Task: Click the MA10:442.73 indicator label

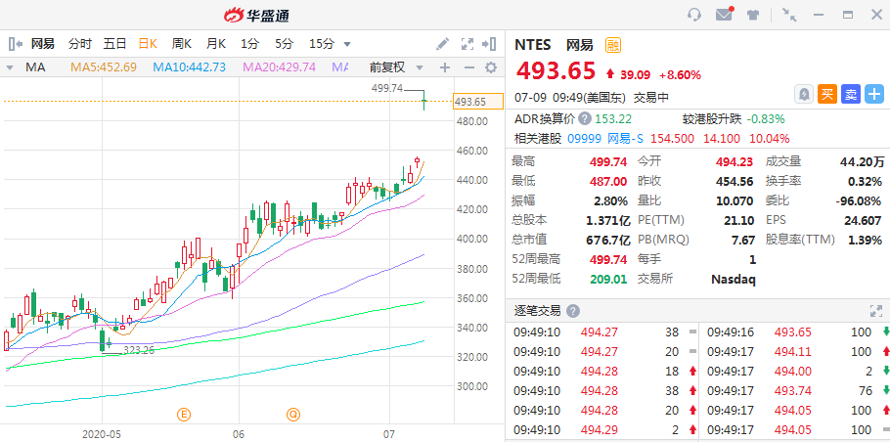Action: click(x=189, y=67)
